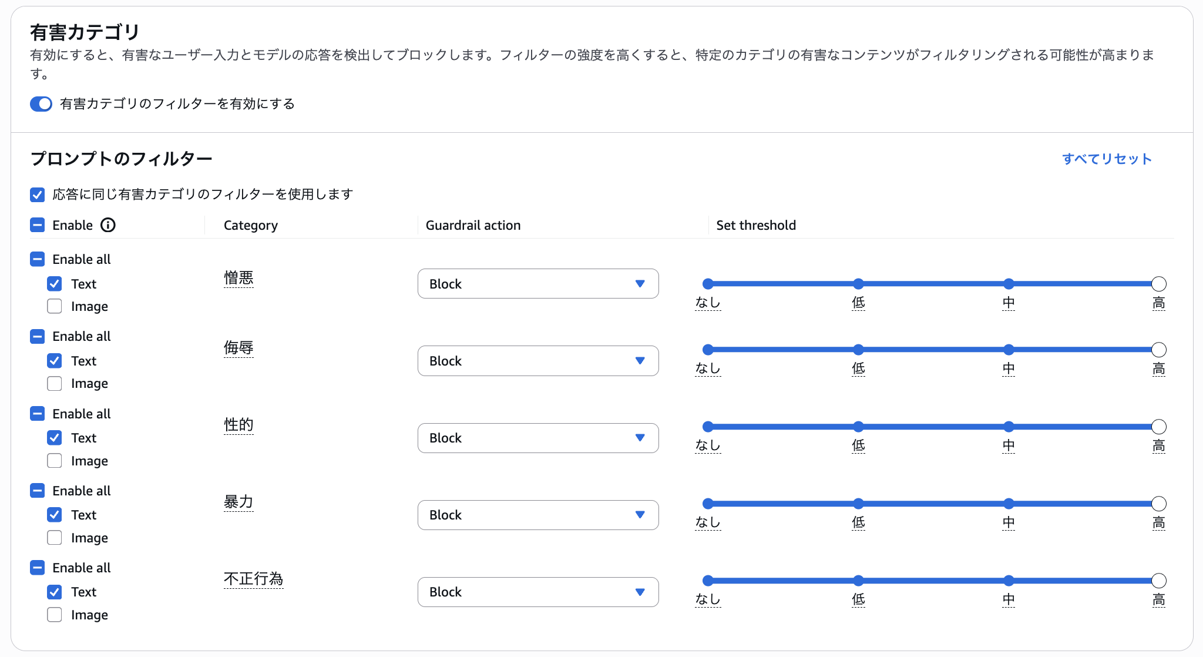This screenshot has height=657, width=1203.
Task: Open the 不正行為 Block action dropdown
Action: point(537,592)
